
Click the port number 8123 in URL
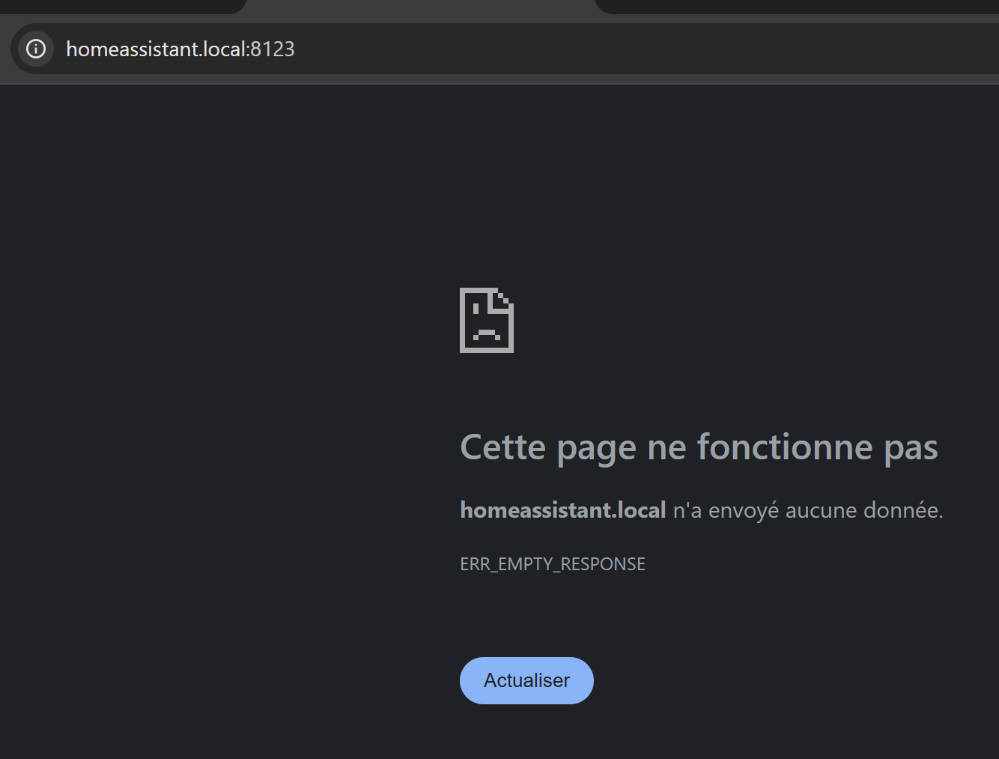pyautogui.click(x=273, y=49)
